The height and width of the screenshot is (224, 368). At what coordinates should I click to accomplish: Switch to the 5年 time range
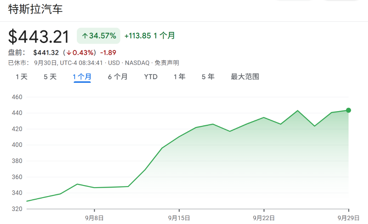tap(207, 76)
